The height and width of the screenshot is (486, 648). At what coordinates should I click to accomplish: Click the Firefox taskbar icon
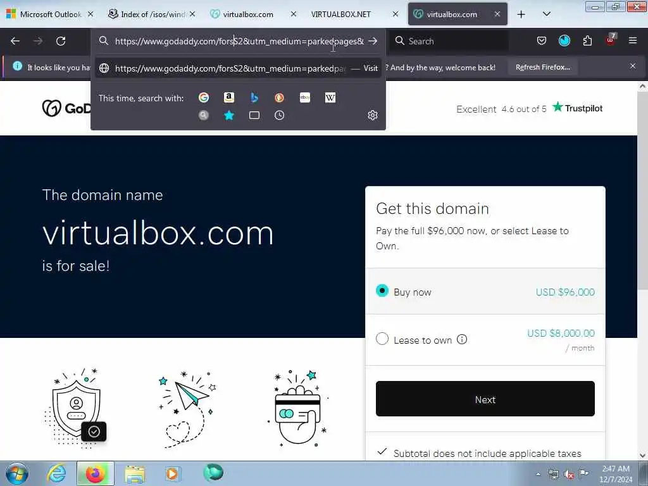point(96,473)
